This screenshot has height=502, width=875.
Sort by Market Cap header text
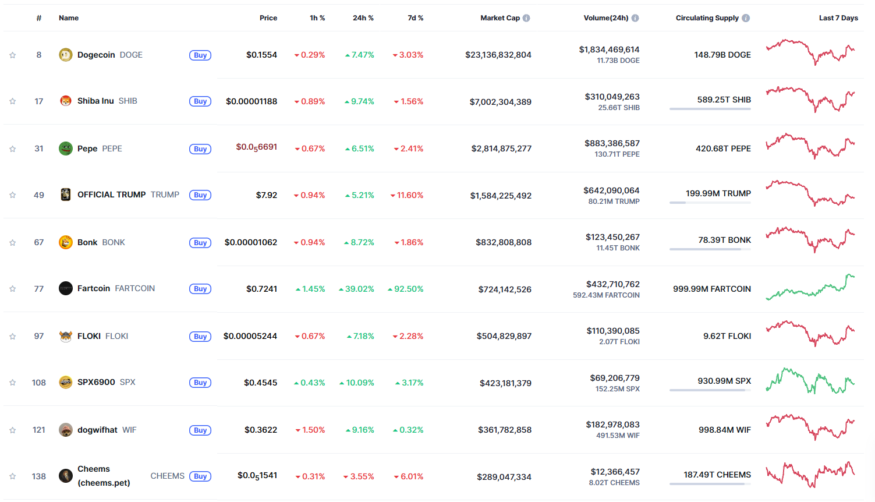click(500, 18)
